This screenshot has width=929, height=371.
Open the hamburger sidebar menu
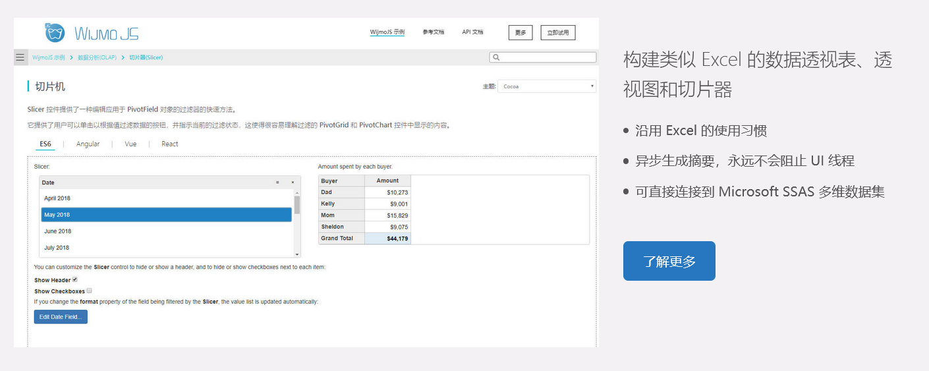click(x=20, y=57)
